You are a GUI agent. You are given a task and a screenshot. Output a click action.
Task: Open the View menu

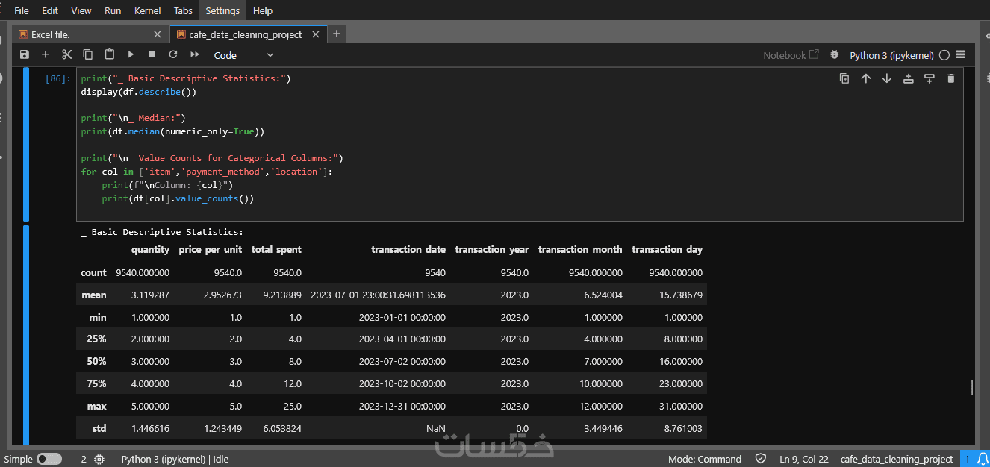(81, 10)
